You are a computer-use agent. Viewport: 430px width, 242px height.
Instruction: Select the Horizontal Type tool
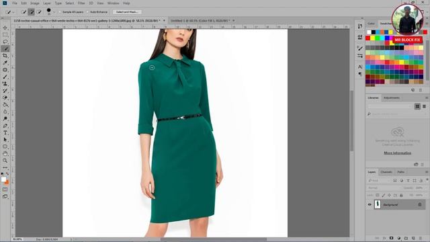(x=5, y=133)
